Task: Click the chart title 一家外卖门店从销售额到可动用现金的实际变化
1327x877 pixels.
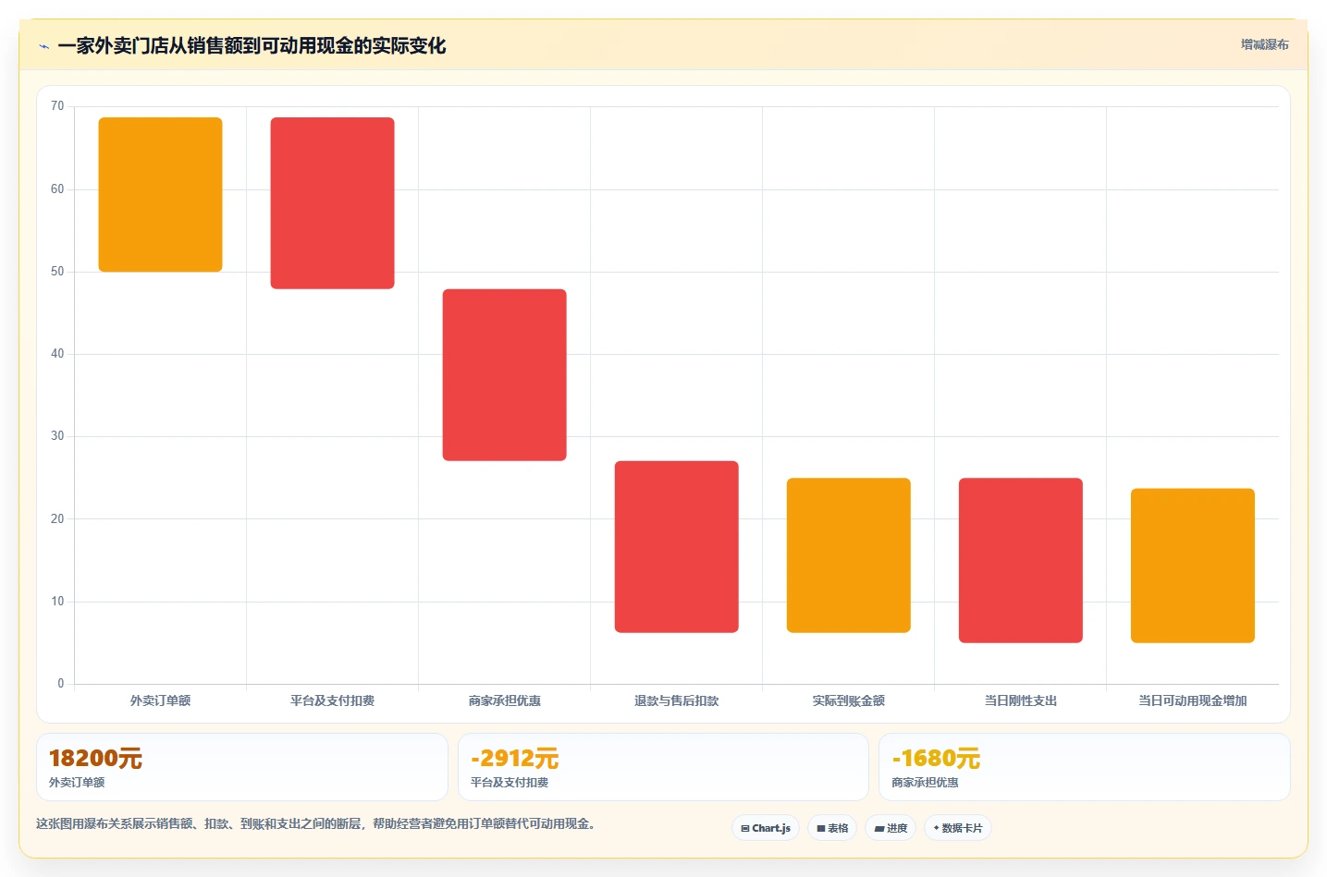Action: tap(252, 46)
